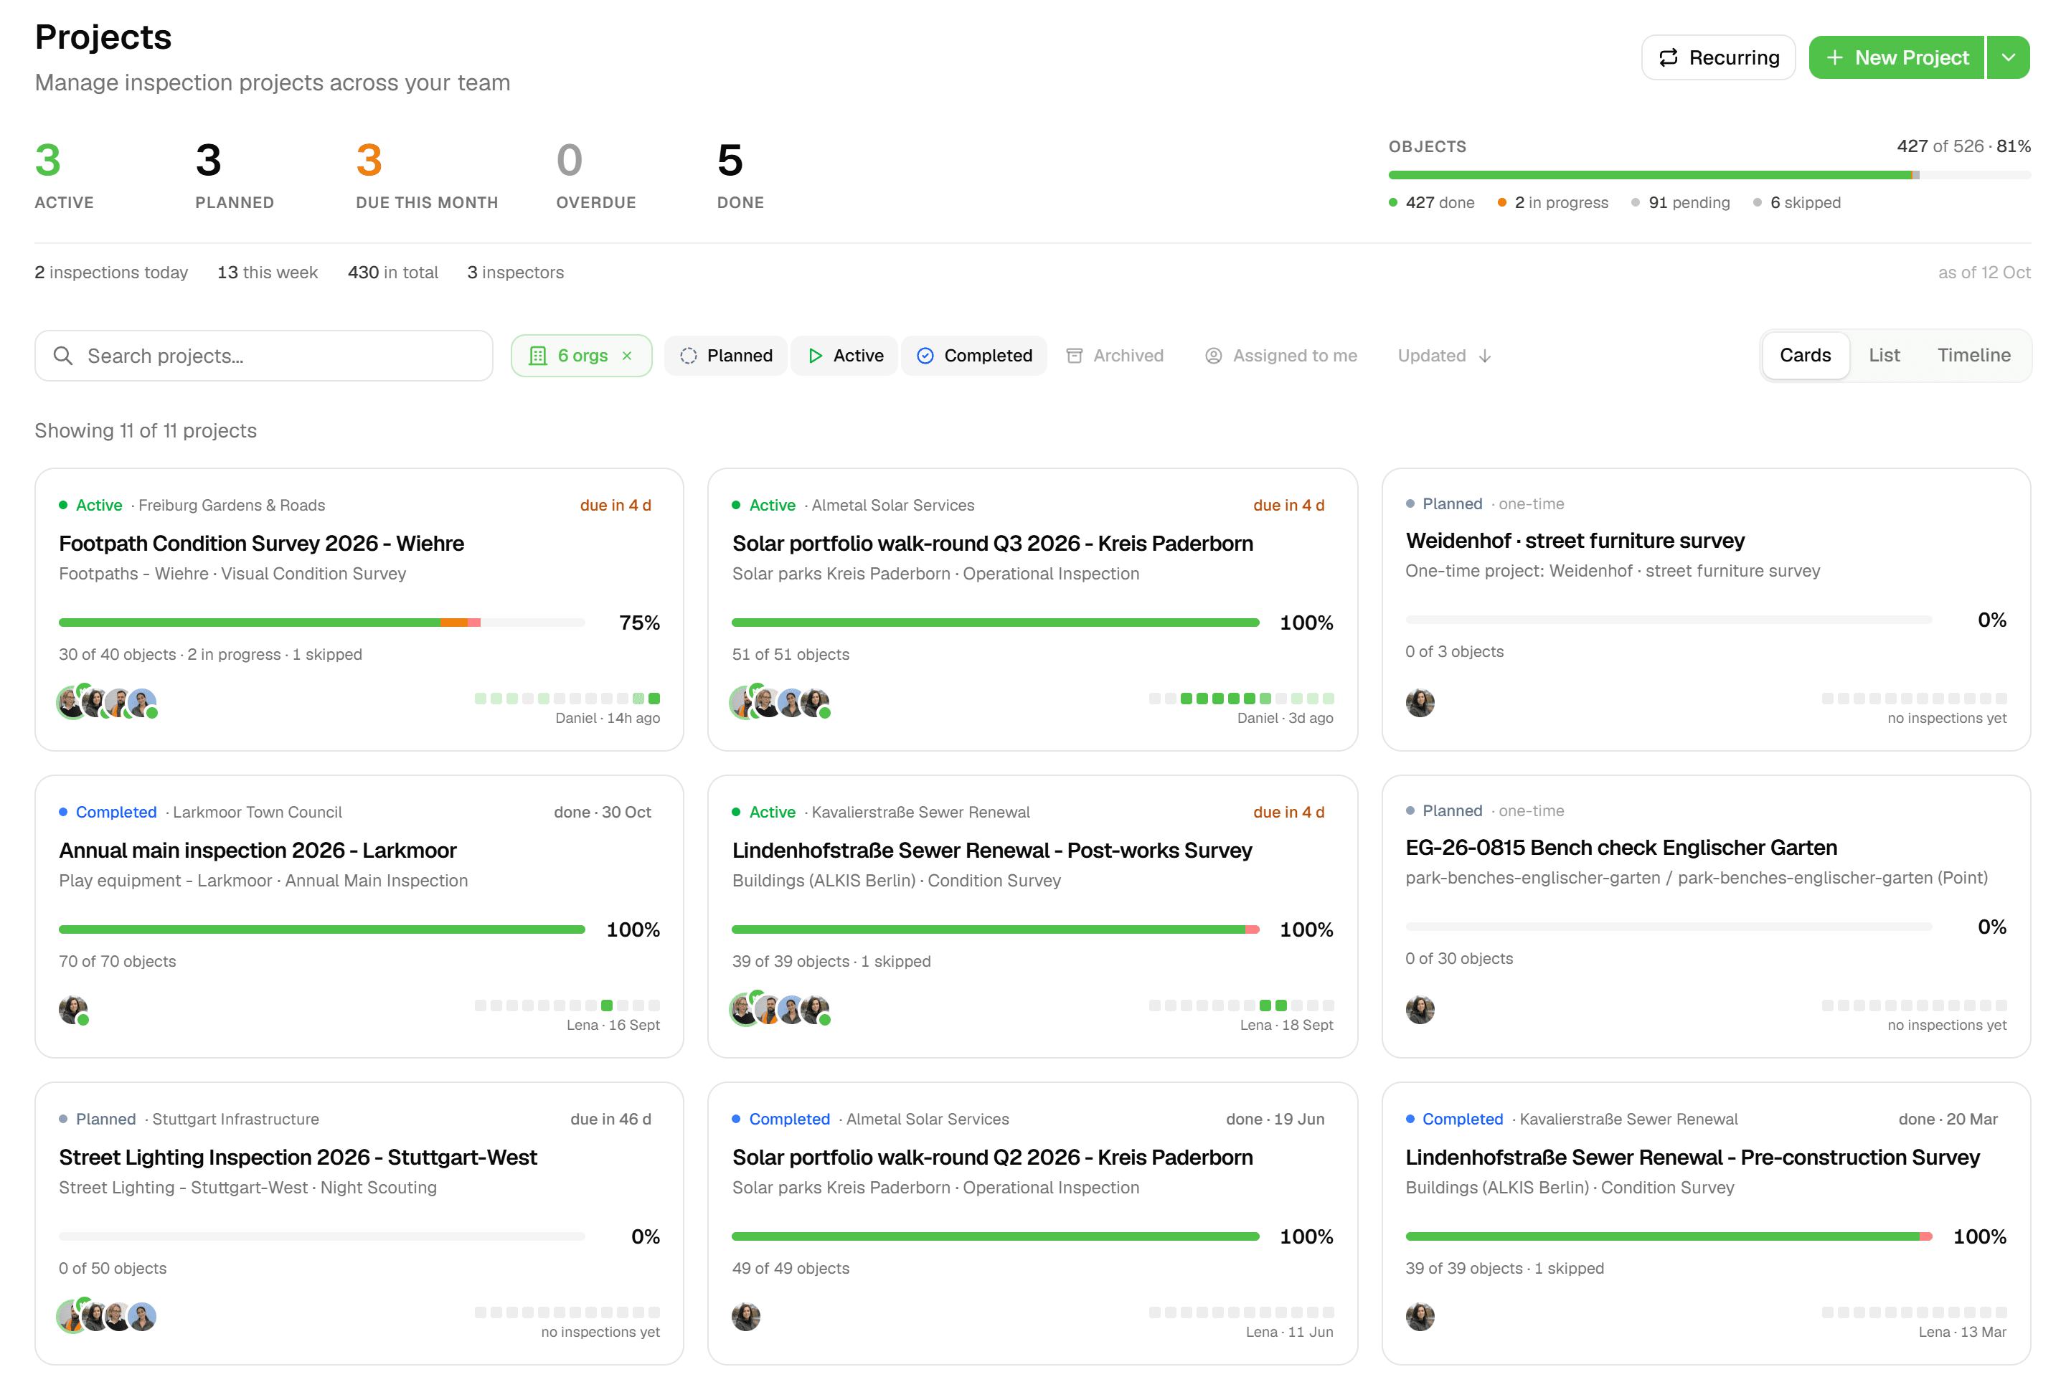Viewport: 2066px width, 1377px height.
Task: Click the plus icon on New Project
Action: pyautogui.click(x=1834, y=58)
